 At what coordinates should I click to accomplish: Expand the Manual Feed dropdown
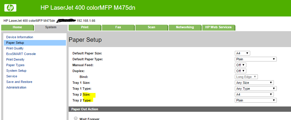(x=240, y=65)
